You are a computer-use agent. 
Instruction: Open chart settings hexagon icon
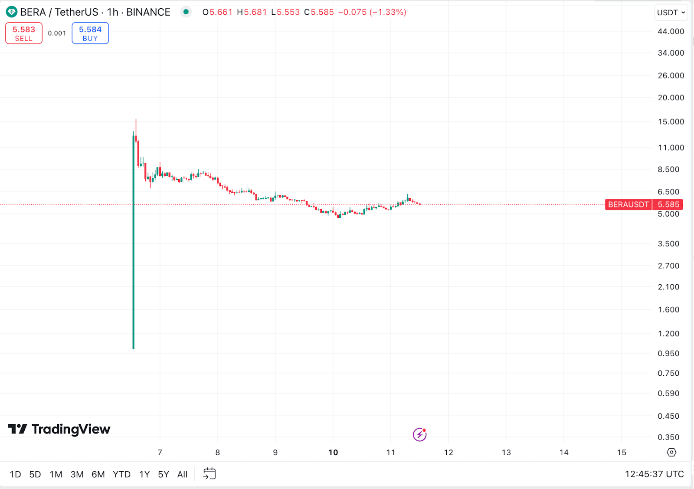click(x=671, y=452)
